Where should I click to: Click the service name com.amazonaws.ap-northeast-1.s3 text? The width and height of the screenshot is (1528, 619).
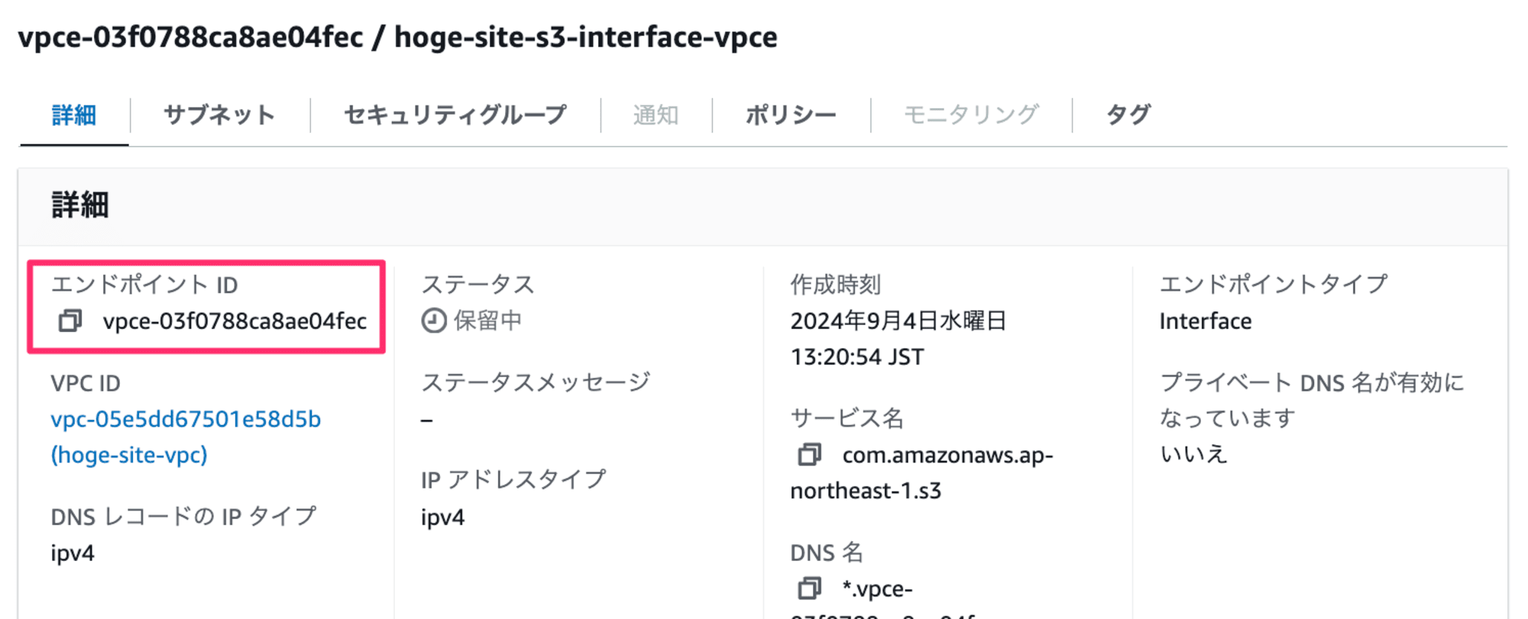921,472
